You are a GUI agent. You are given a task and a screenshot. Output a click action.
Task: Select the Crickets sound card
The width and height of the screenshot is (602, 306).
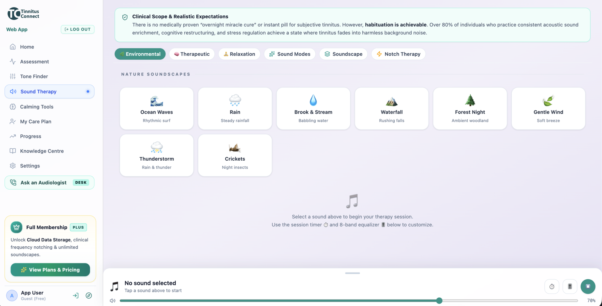[235, 155]
